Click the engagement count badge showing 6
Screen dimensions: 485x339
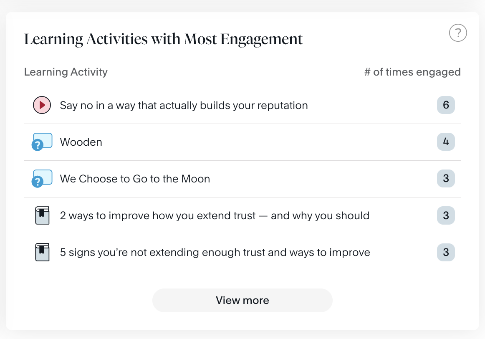[446, 105]
